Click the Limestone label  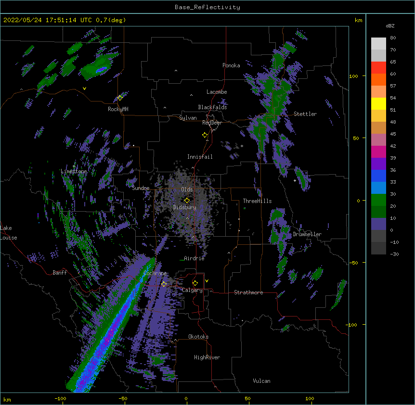(74, 171)
